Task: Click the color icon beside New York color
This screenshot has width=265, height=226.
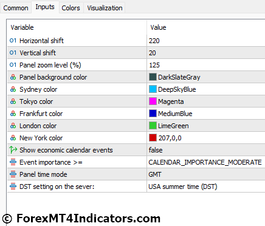Action: click(x=13, y=138)
